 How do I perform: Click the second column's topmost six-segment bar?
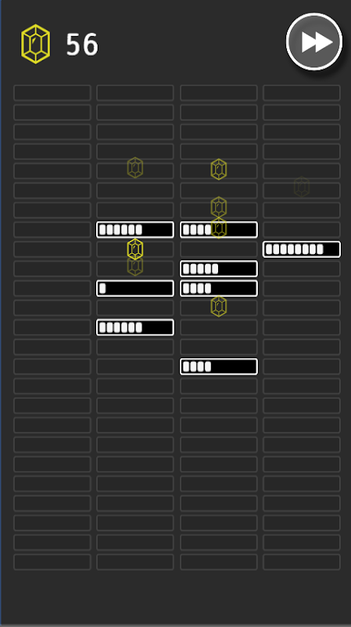(x=135, y=230)
